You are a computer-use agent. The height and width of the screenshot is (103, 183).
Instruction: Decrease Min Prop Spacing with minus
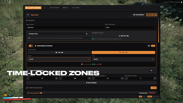pyautogui.click(x=126, y=78)
